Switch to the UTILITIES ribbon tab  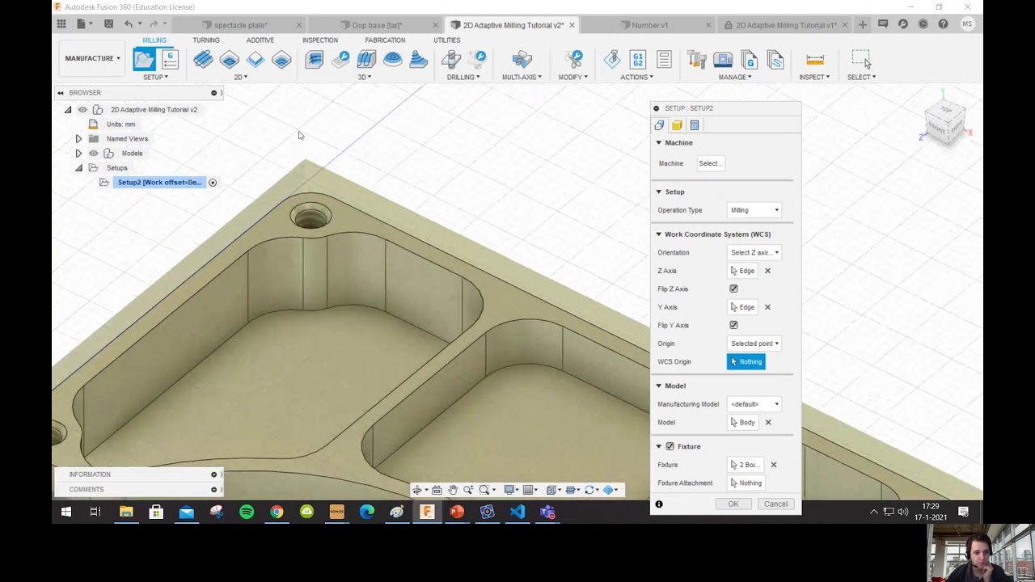[446, 40]
